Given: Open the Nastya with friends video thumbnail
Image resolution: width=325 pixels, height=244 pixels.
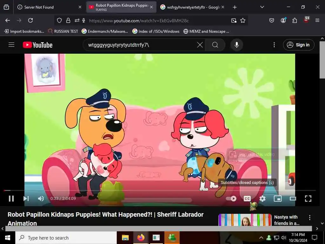Looking at the screenshot, I should pos(245,220).
